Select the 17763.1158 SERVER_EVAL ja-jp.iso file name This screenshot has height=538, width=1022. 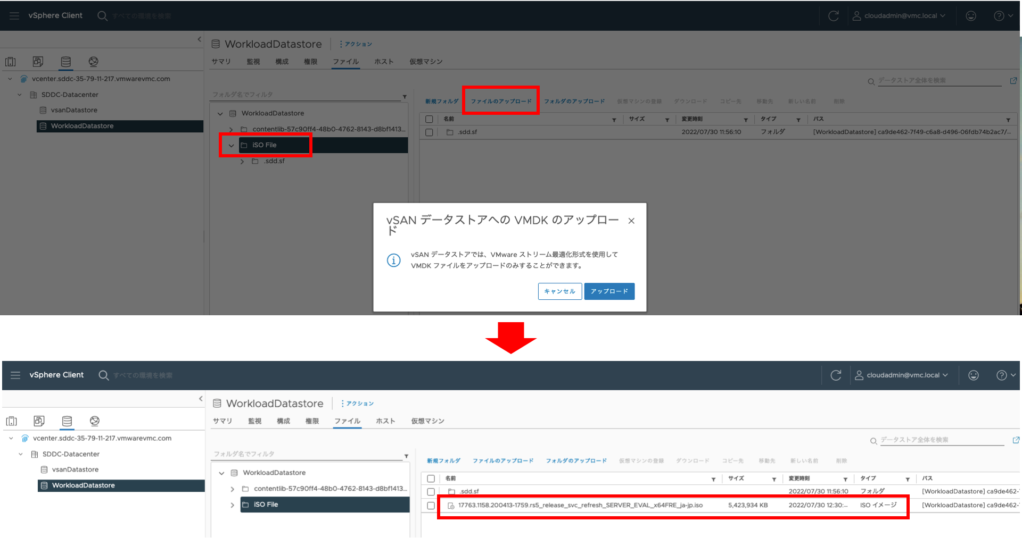point(580,506)
